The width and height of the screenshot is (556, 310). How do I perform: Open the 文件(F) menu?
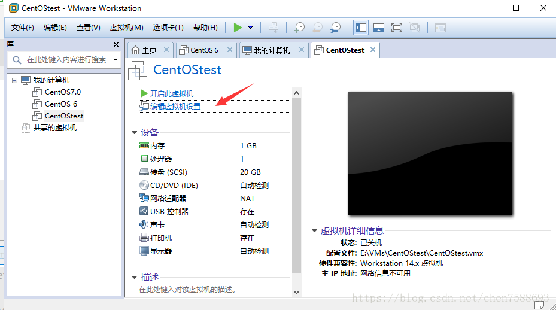(x=22, y=28)
